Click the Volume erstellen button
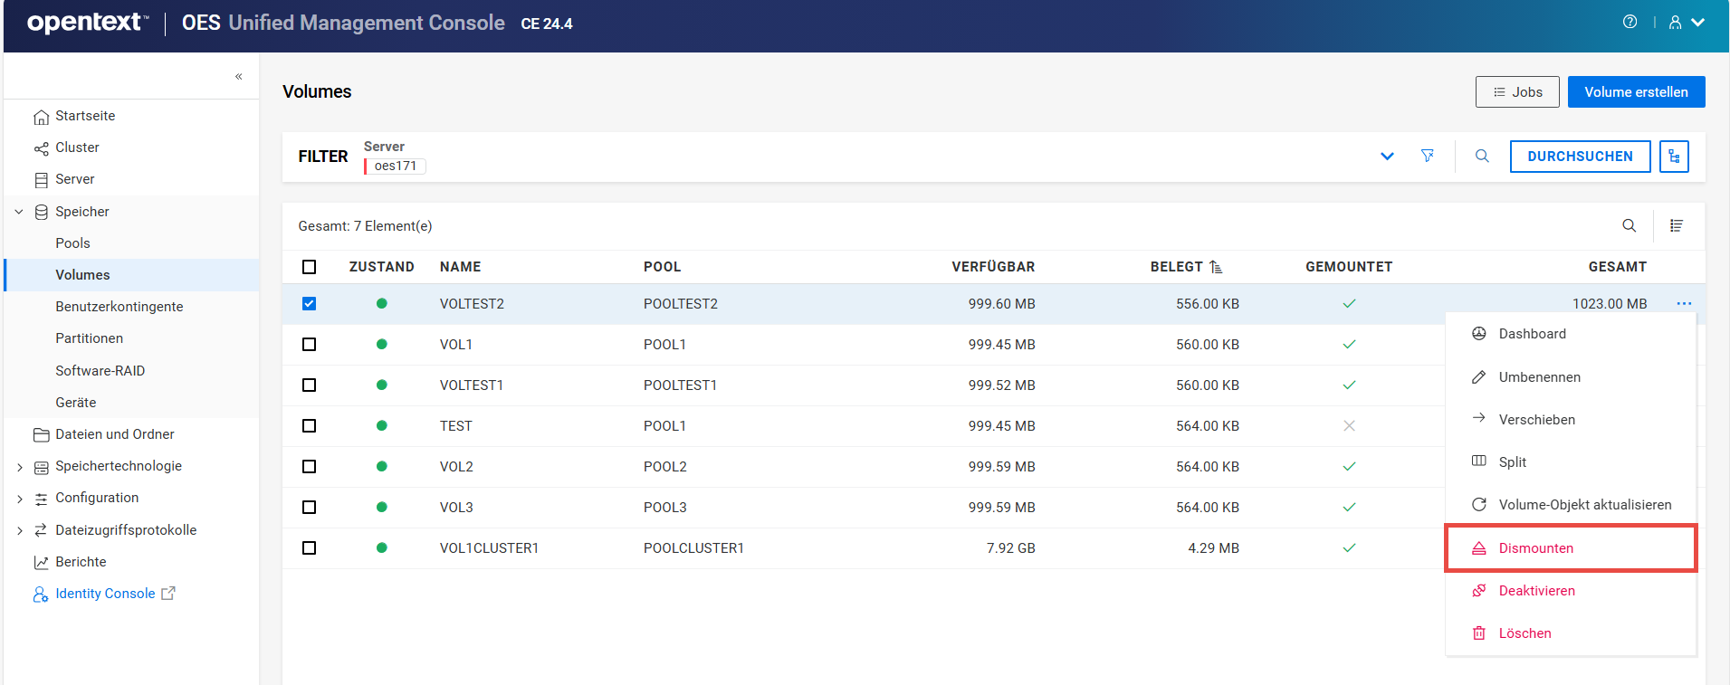Screen dimensions: 1730x685 point(1636,92)
